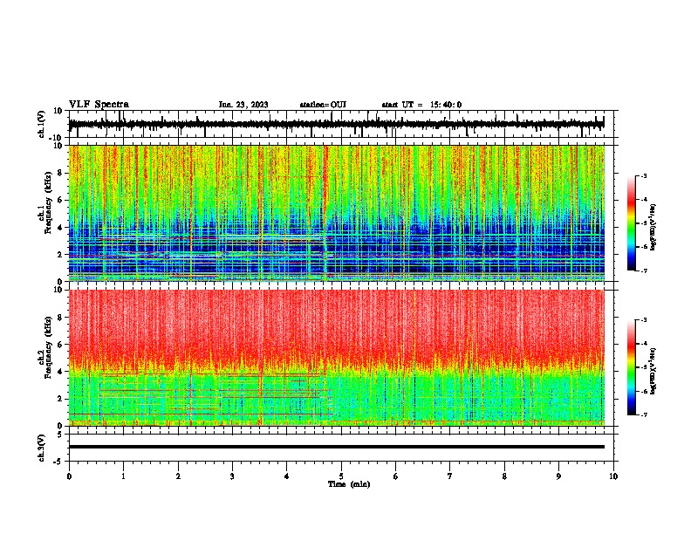Click the ch.1 spectrogram color bar
Screen dimensions: 691x534
(x=632, y=223)
